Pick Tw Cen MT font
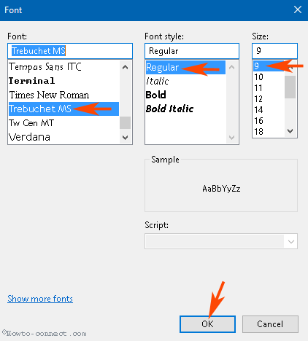 pyautogui.click(x=63, y=123)
